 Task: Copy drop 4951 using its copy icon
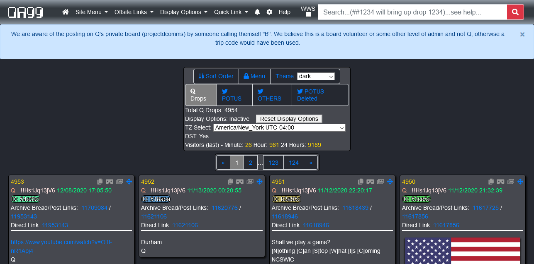click(x=361, y=182)
